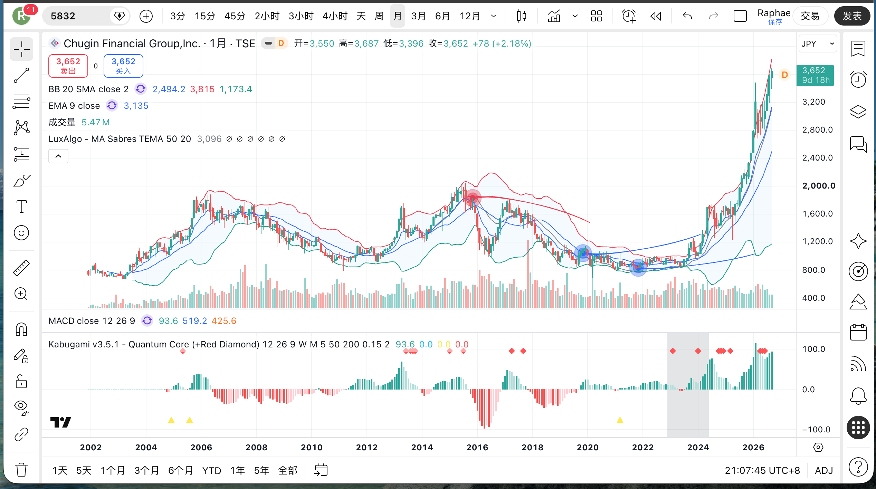876x489 pixels.
Task: Toggle stay in drawing mode
Action: (21, 356)
